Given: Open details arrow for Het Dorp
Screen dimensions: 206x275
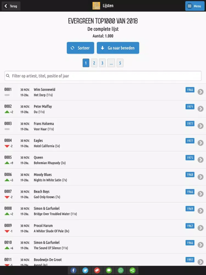Looking at the screenshot, I should (201, 92).
